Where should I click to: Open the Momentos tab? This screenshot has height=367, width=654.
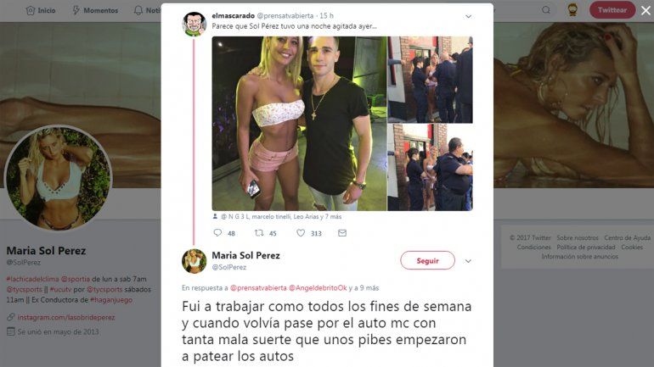pyautogui.click(x=95, y=10)
